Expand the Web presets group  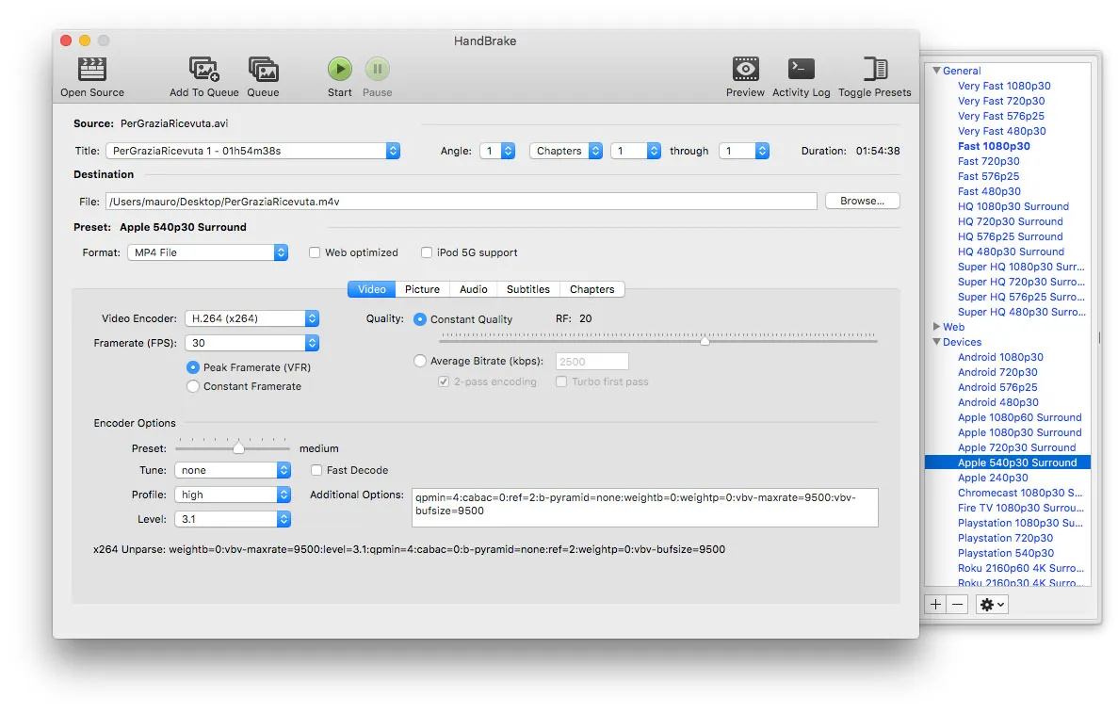click(x=936, y=327)
